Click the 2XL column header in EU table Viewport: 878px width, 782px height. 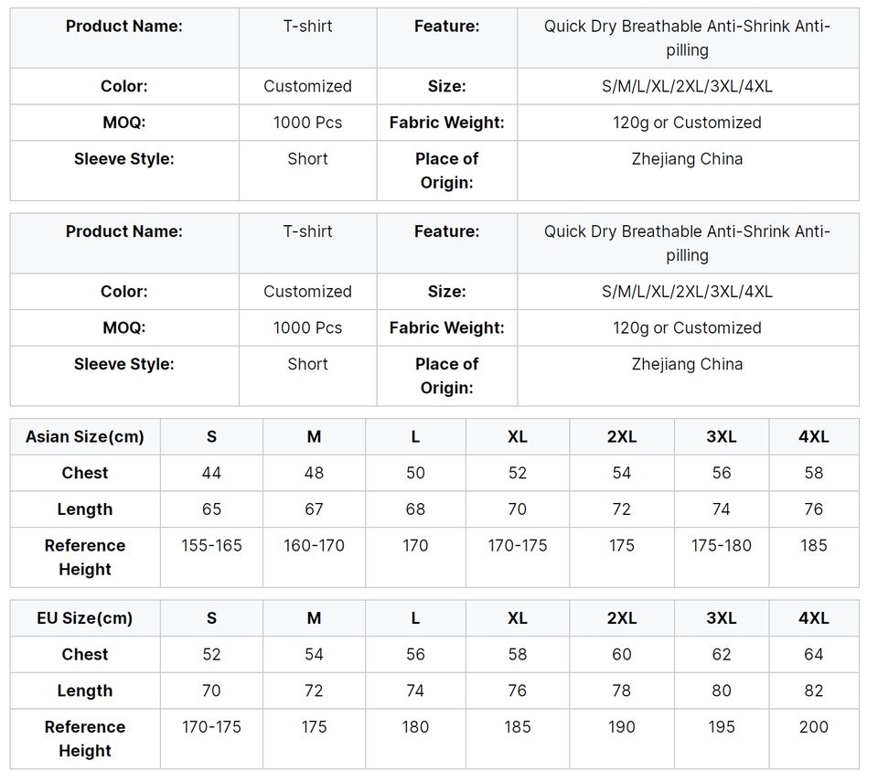coord(622,618)
